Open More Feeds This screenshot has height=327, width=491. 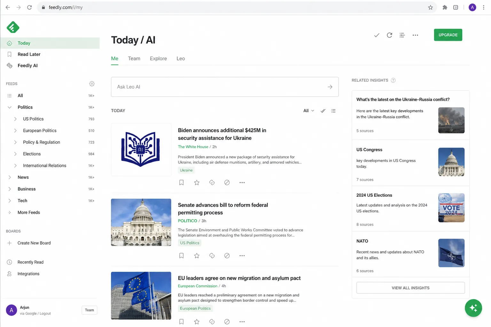click(29, 212)
